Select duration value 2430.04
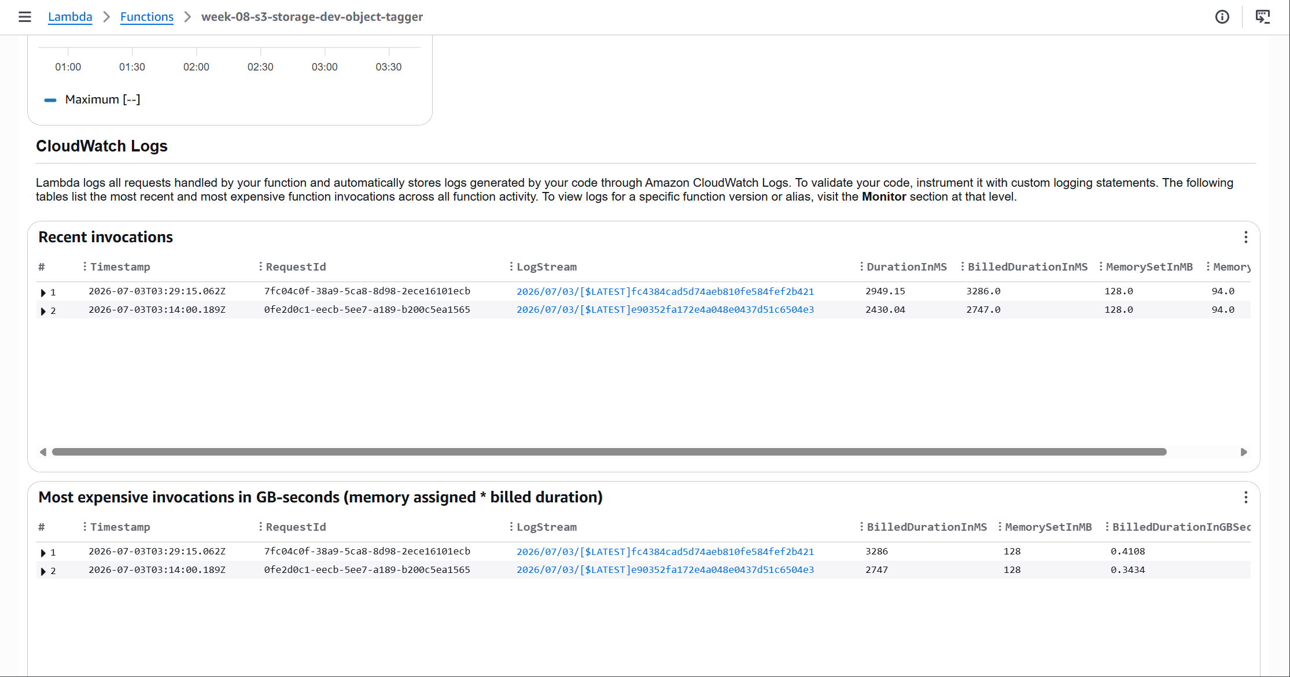Screen dimensions: 1290x677 [x=885, y=310]
